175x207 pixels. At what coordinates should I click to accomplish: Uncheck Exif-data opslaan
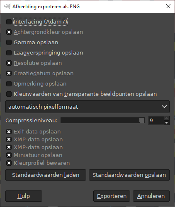9,132
